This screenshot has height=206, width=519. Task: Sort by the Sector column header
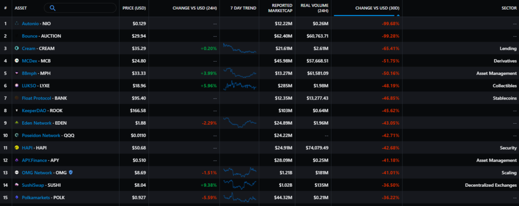(x=507, y=8)
